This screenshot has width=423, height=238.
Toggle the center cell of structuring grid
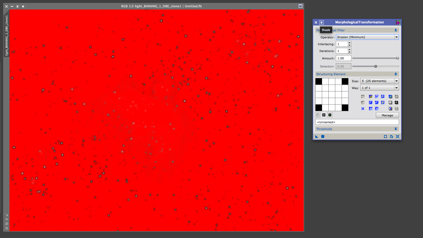pyautogui.click(x=332, y=95)
